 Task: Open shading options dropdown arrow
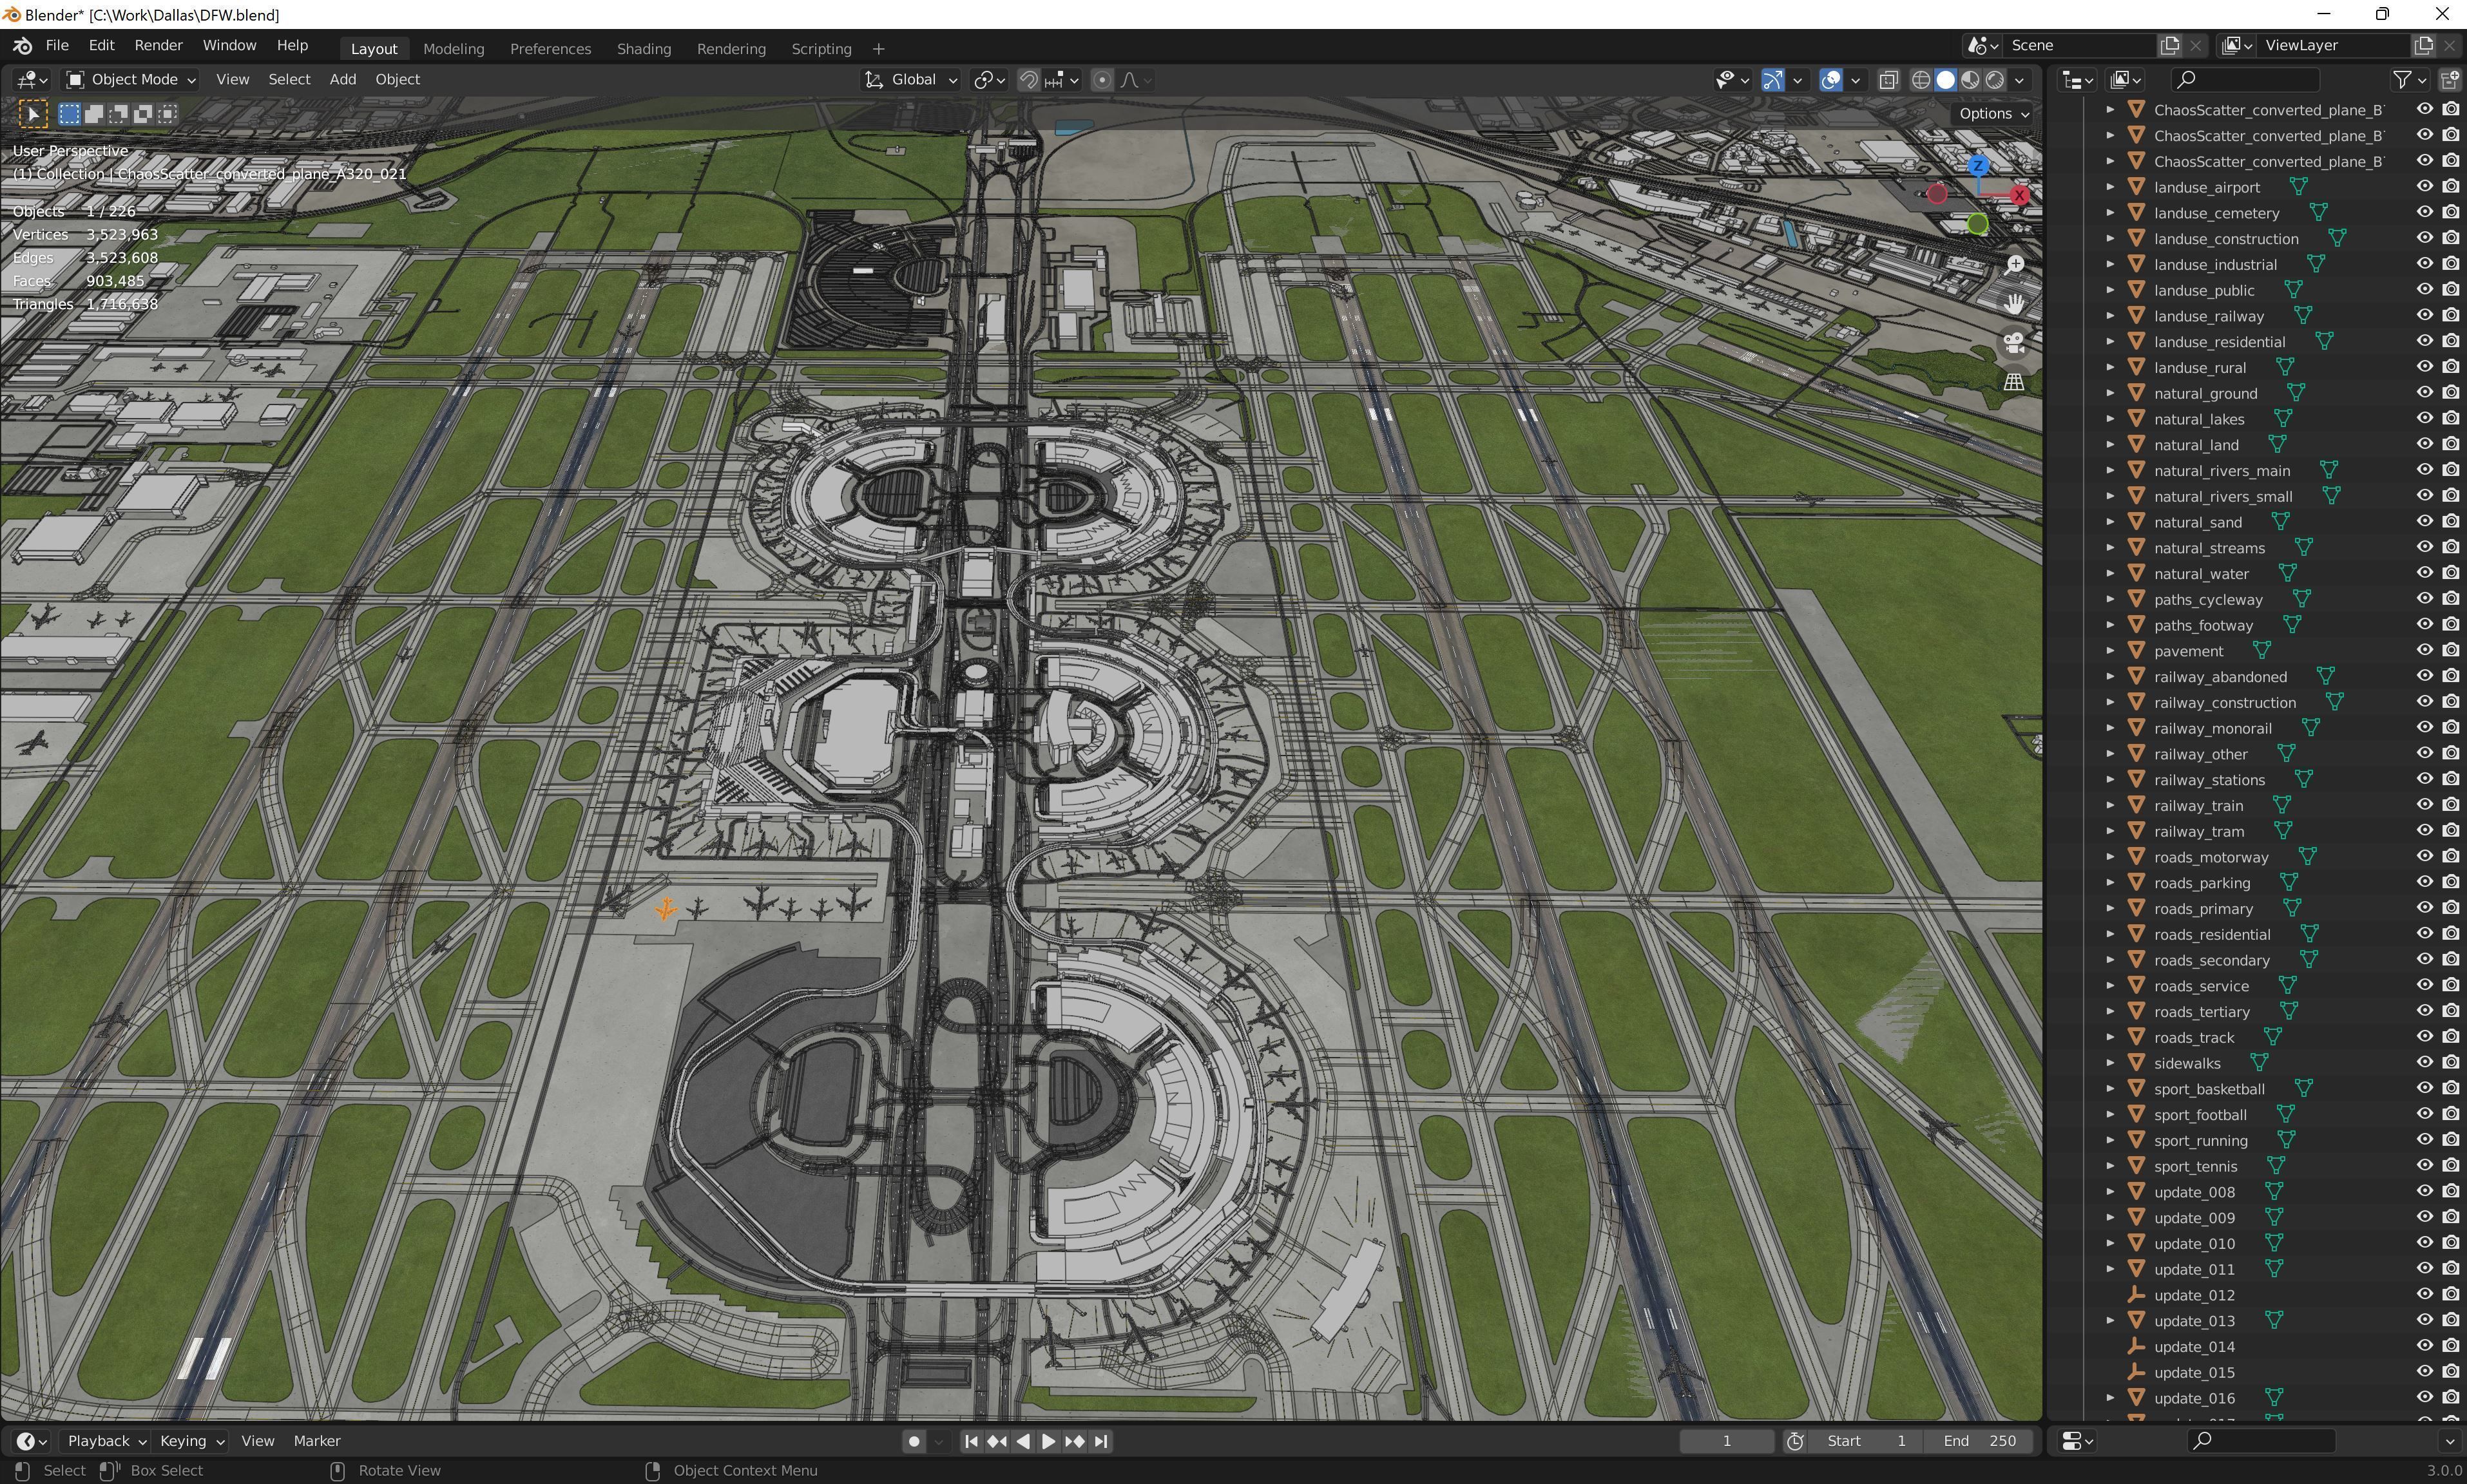2019,80
